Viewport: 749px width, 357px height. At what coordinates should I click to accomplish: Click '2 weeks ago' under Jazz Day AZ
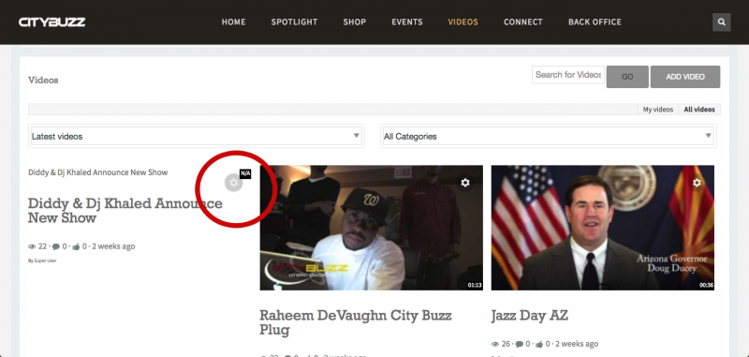(577, 344)
